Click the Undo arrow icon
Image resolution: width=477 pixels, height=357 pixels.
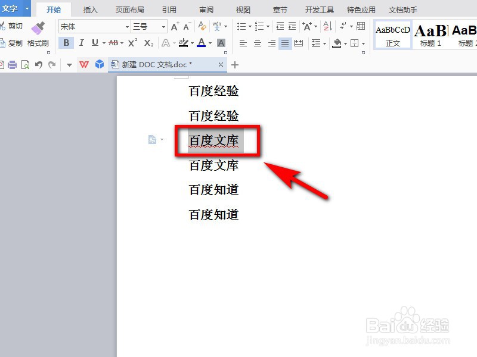coord(39,65)
